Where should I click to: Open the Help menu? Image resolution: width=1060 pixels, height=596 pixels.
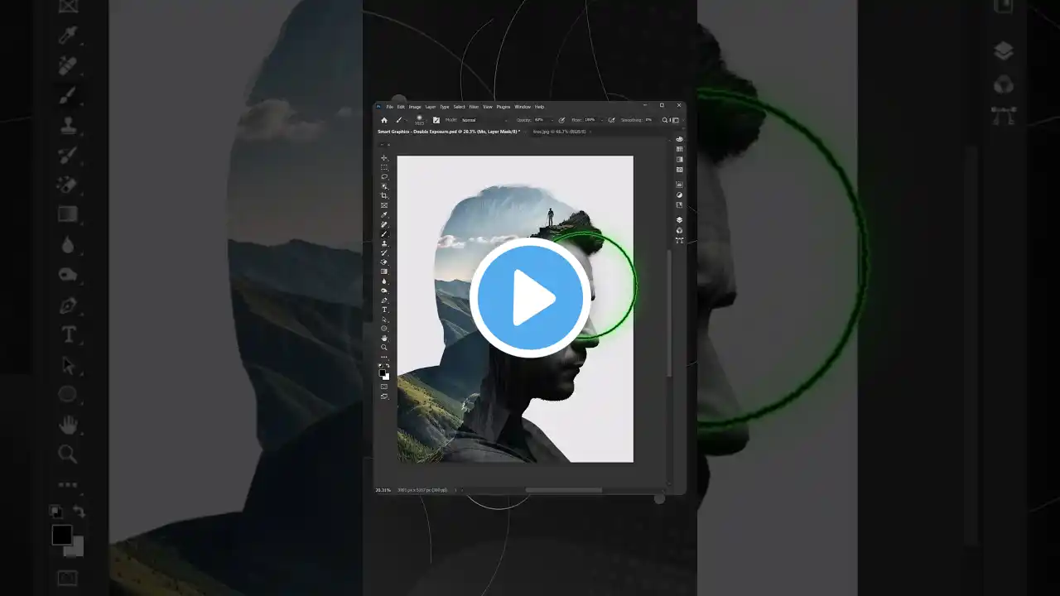[x=539, y=107]
